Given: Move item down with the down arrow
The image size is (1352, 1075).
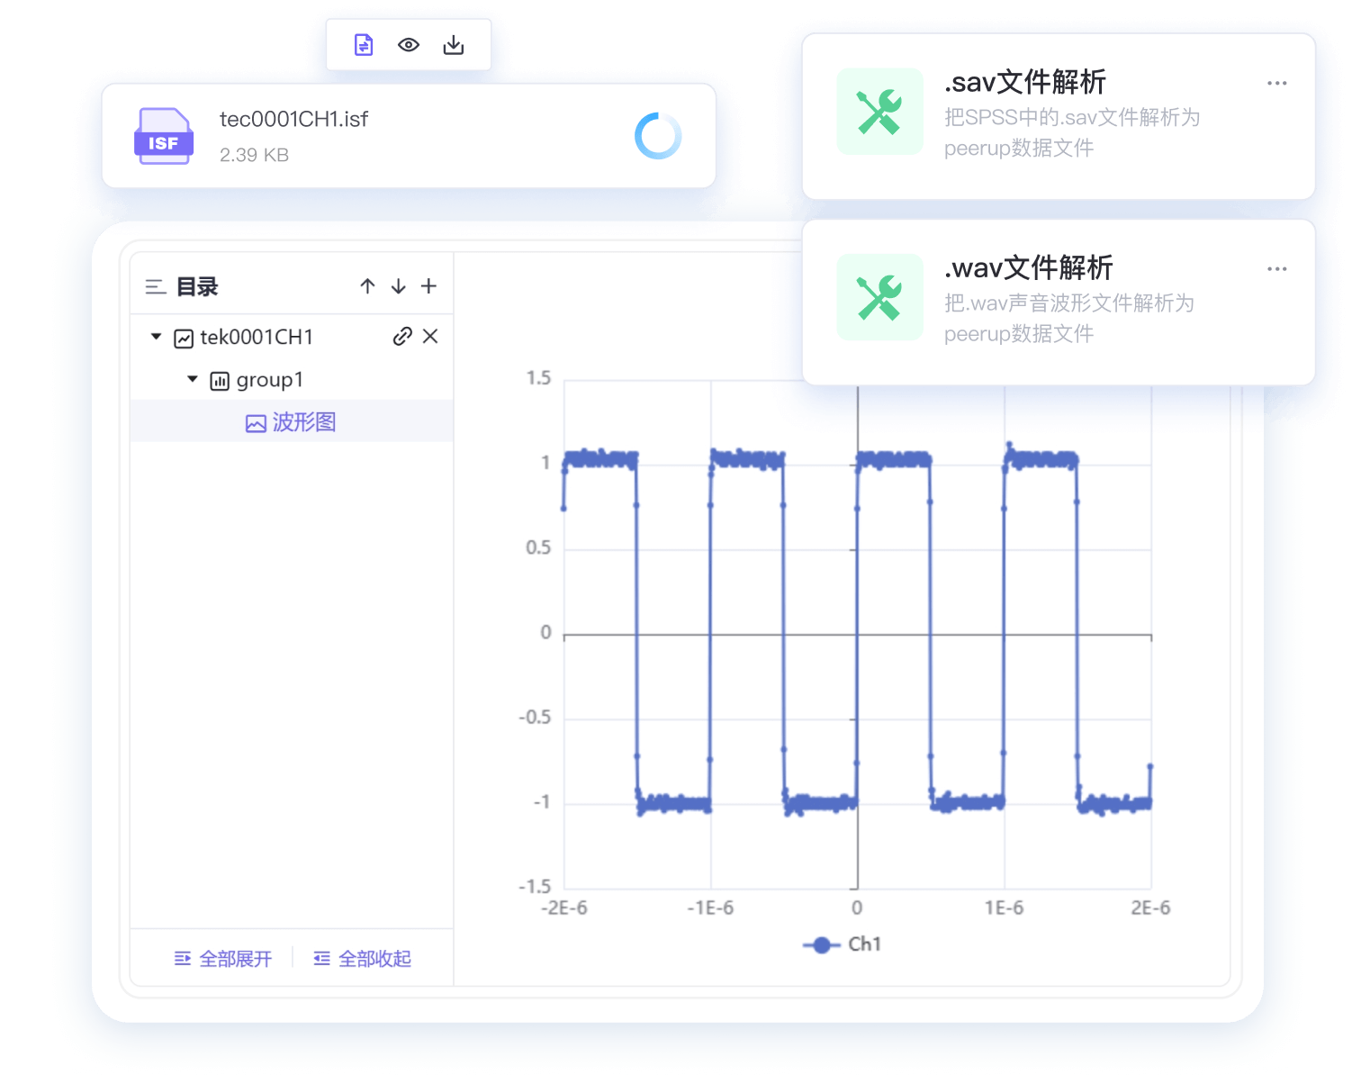Looking at the screenshot, I should tap(398, 286).
